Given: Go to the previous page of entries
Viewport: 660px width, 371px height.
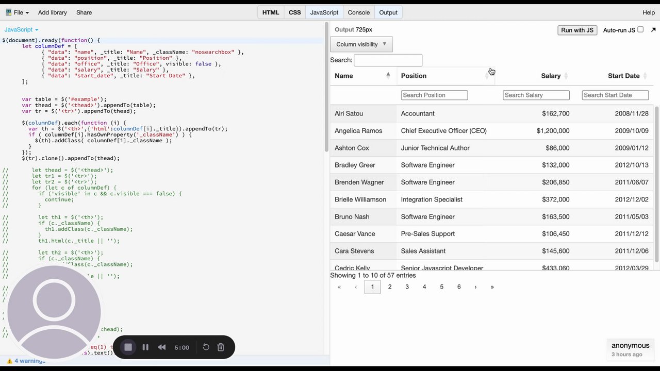Looking at the screenshot, I should [x=355, y=287].
